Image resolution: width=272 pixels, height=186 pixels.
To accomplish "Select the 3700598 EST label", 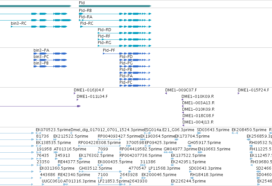I will pyautogui.click(x=135, y=143).
